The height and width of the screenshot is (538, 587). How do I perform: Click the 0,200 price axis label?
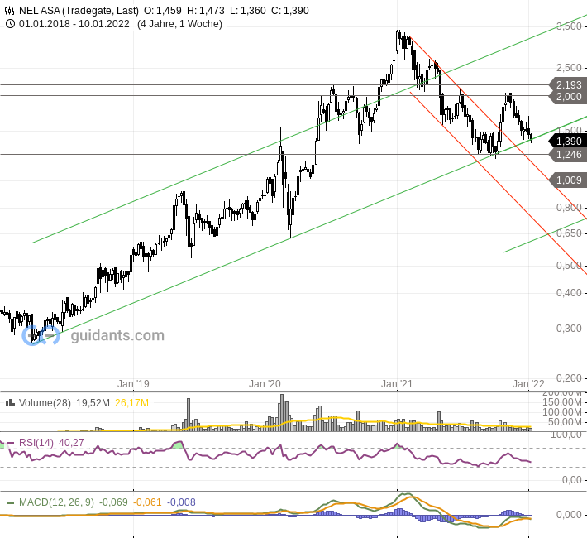569,378
